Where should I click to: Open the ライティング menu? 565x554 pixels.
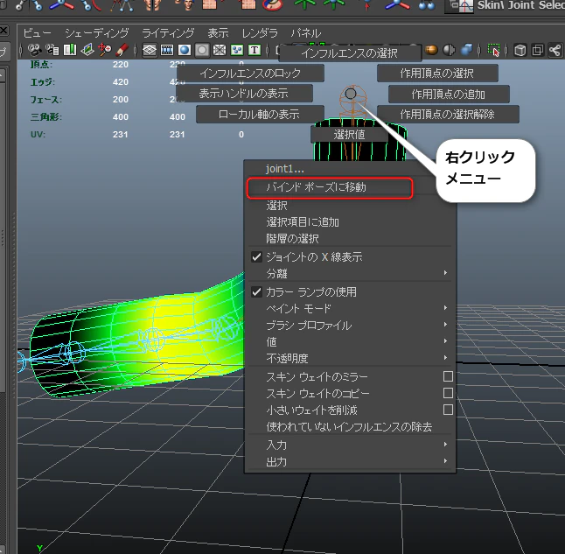pyautogui.click(x=168, y=33)
